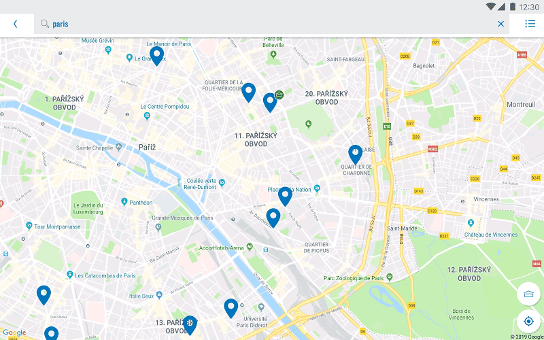This screenshot has width=544, height=340.
Task: Tap AccorHotels Arena marker icon
Action: (x=250, y=247)
